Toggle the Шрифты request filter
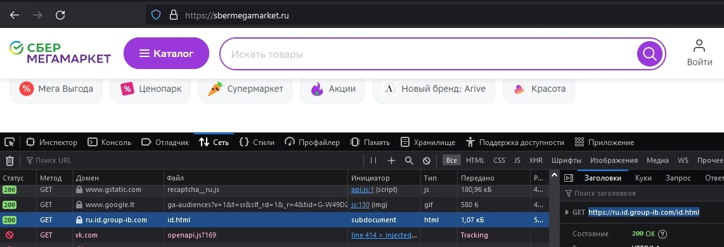Screen dimensions: 724x247 [x=566, y=161]
